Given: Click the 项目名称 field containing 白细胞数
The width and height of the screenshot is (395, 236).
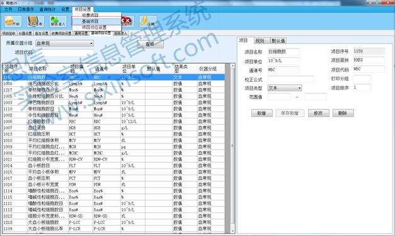Looking at the screenshot, I should pos(283,52).
